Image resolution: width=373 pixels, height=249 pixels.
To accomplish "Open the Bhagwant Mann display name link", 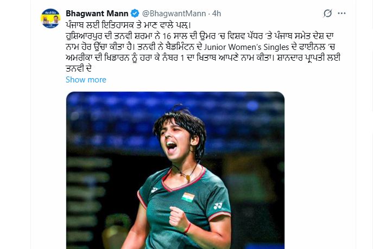I will click(x=97, y=13).
